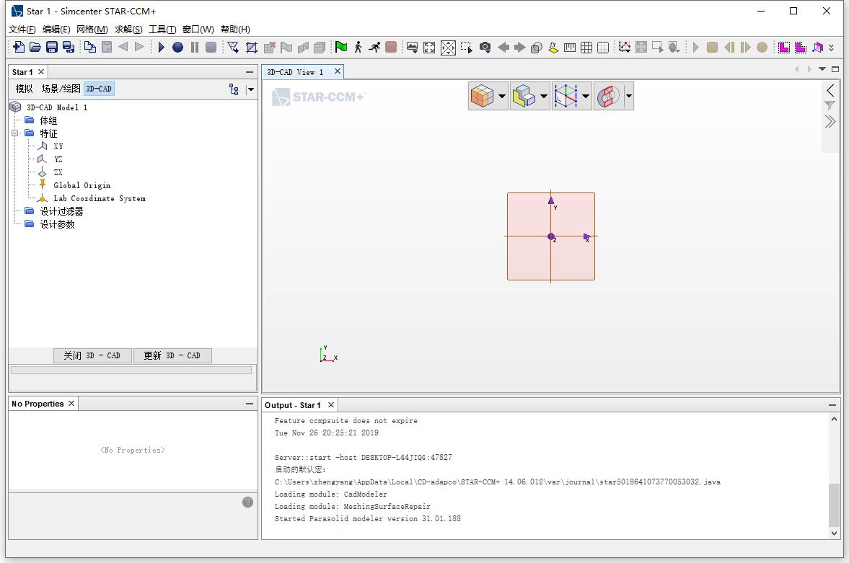This screenshot has width=849, height=563.
Task: Select the XY plane feature
Action: coord(58,146)
